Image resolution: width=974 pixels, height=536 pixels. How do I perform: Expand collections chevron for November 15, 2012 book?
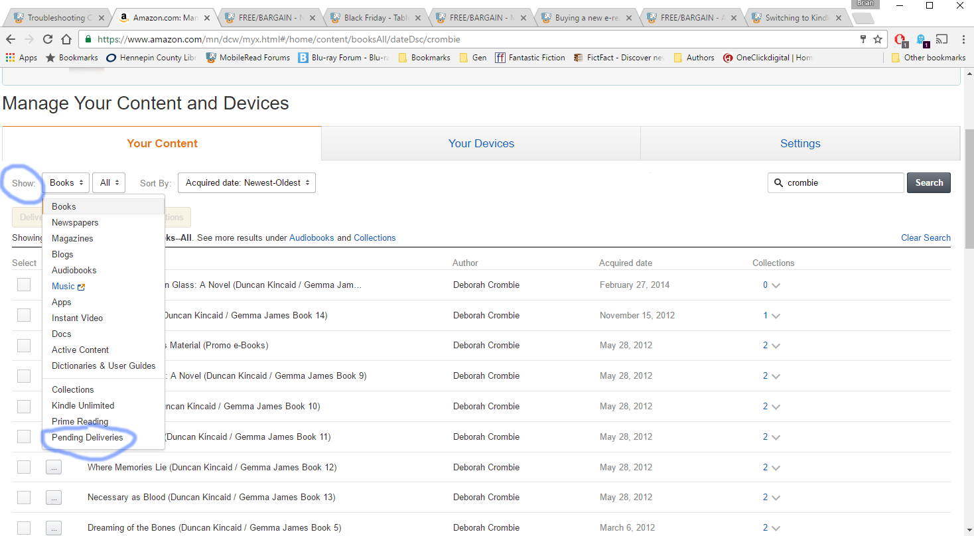[x=776, y=316]
